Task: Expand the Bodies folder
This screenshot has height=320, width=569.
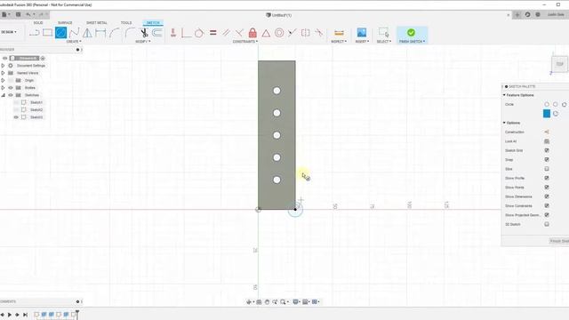Action: 4,88
